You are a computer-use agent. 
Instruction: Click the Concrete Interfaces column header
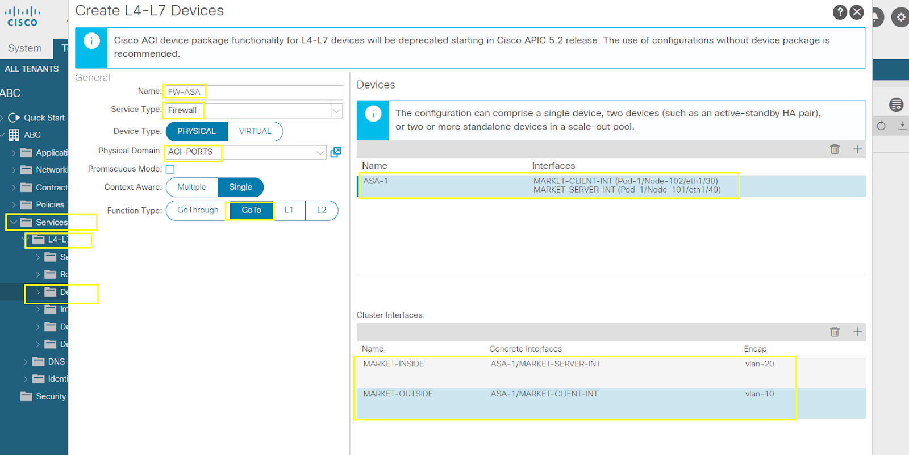(x=526, y=349)
